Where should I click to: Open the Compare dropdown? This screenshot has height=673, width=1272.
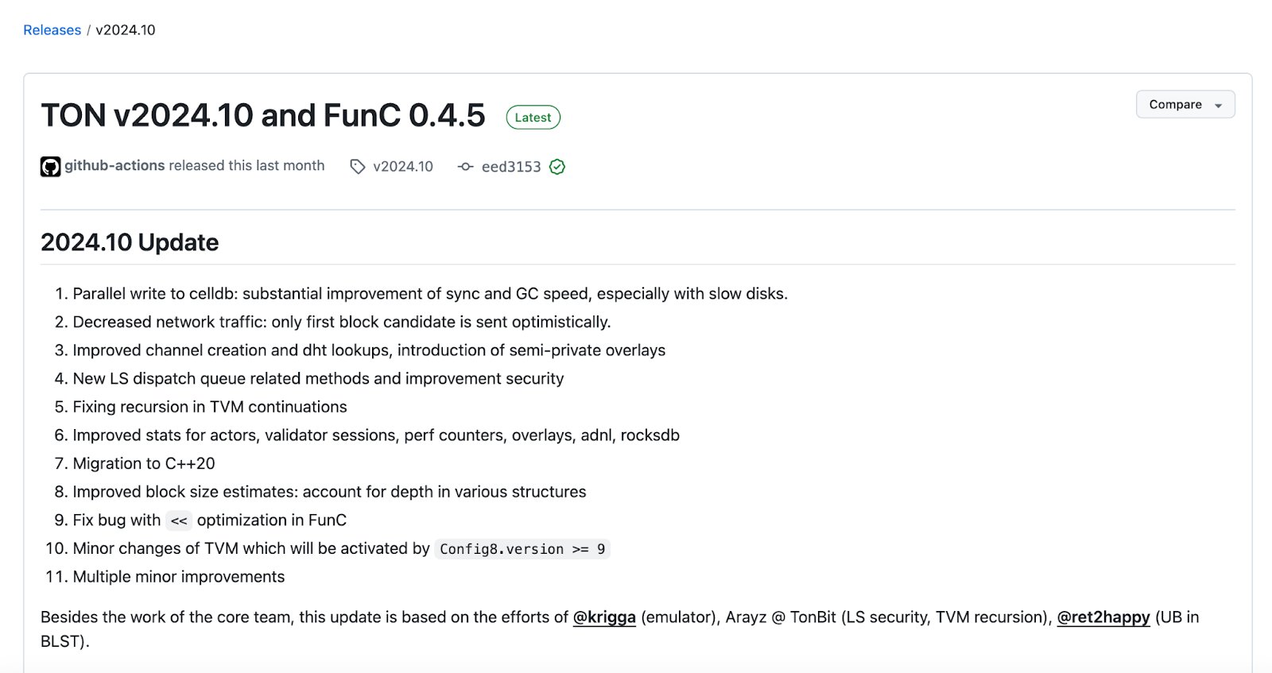coord(1174,104)
